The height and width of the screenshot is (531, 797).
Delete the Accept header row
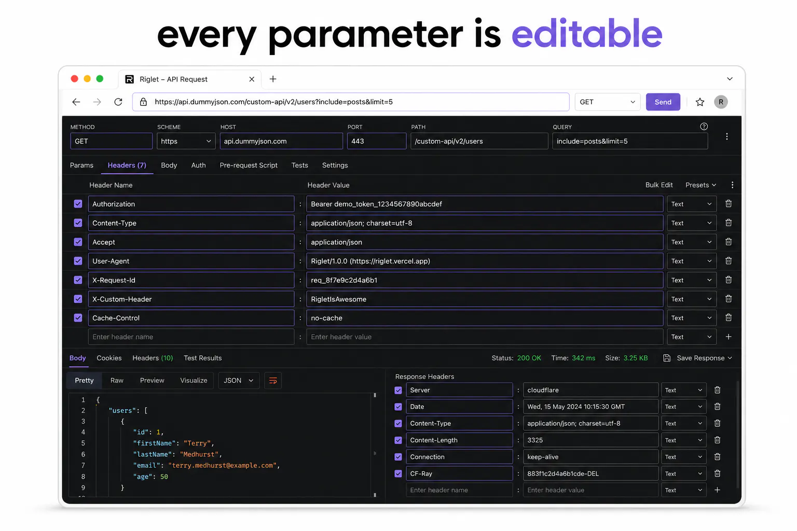(x=729, y=242)
